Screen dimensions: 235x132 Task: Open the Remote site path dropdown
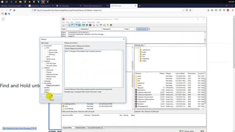205,45
